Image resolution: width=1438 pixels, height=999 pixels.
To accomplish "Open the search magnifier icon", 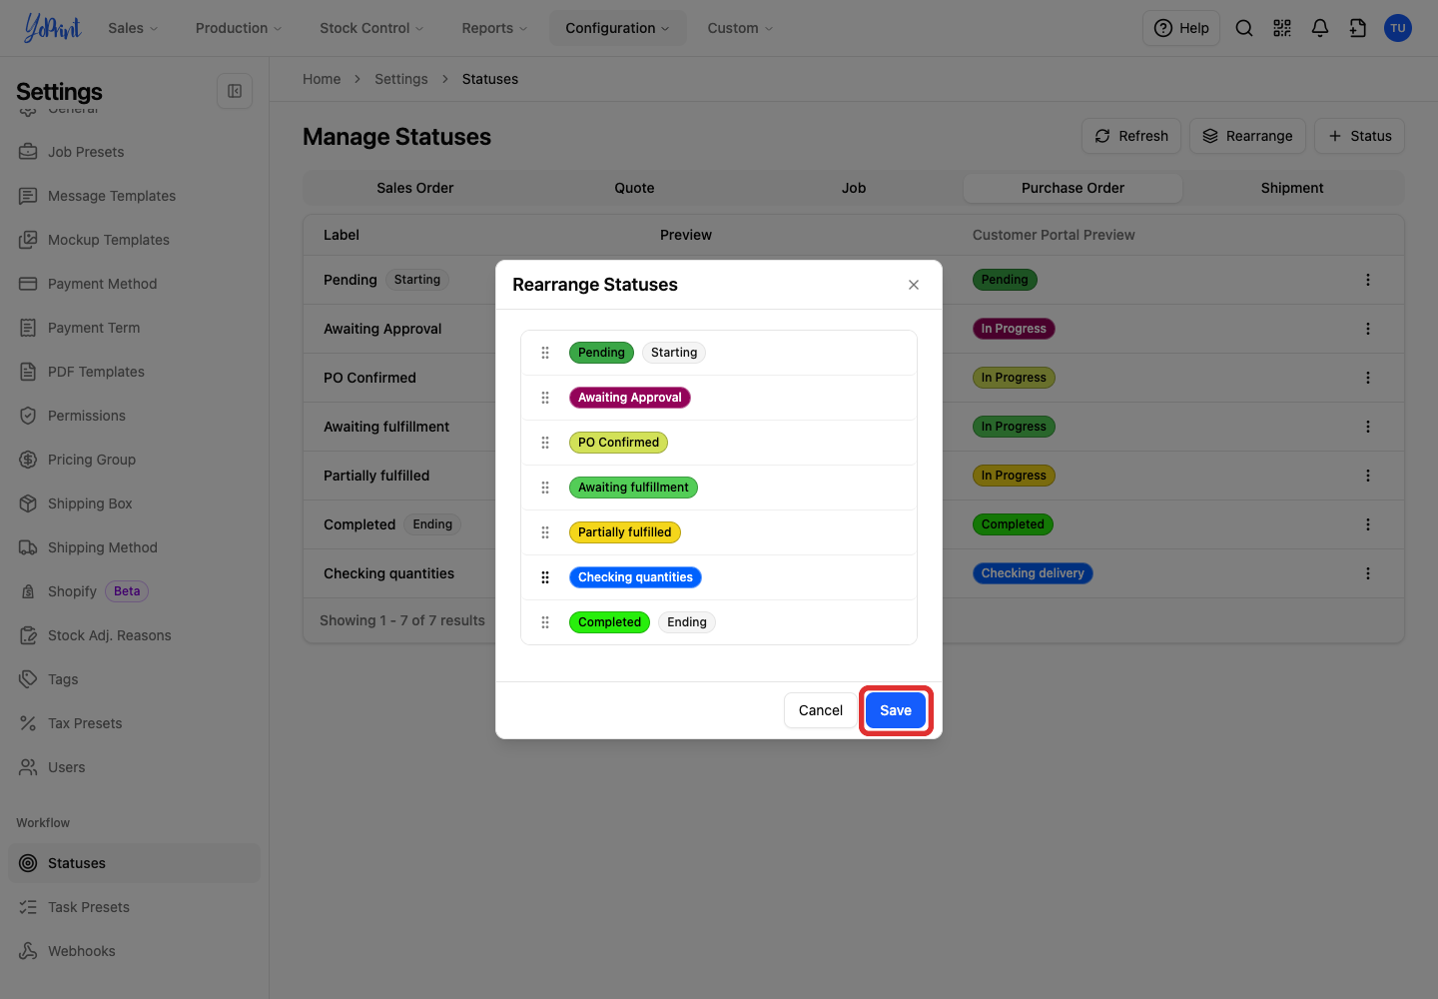I will click(1244, 28).
